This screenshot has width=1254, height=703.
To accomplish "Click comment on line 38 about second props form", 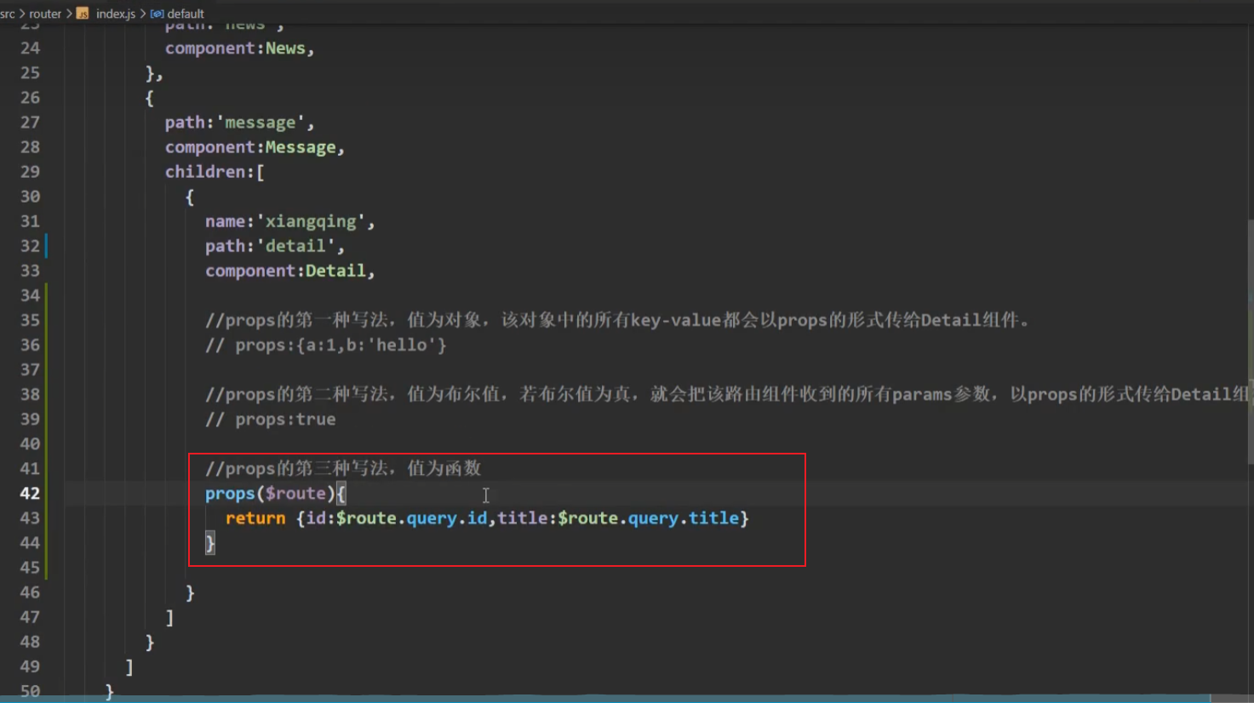I will pos(728,395).
